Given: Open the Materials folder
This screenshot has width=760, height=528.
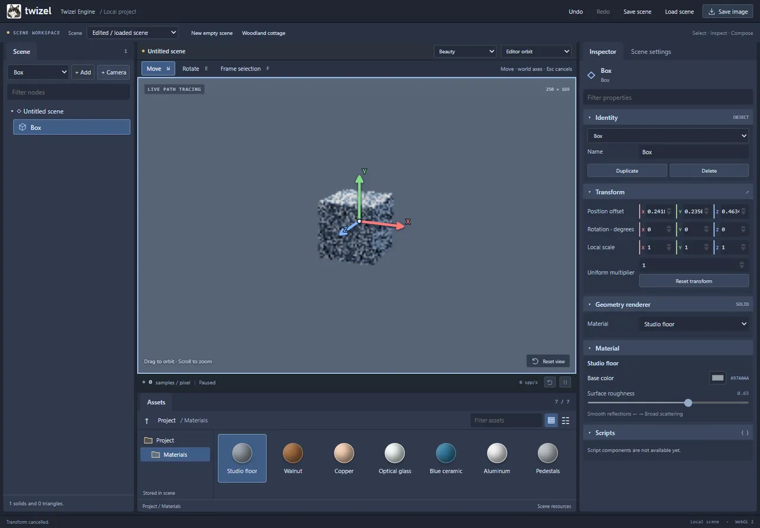Looking at the screenshot, I should [x=175, y=454].
